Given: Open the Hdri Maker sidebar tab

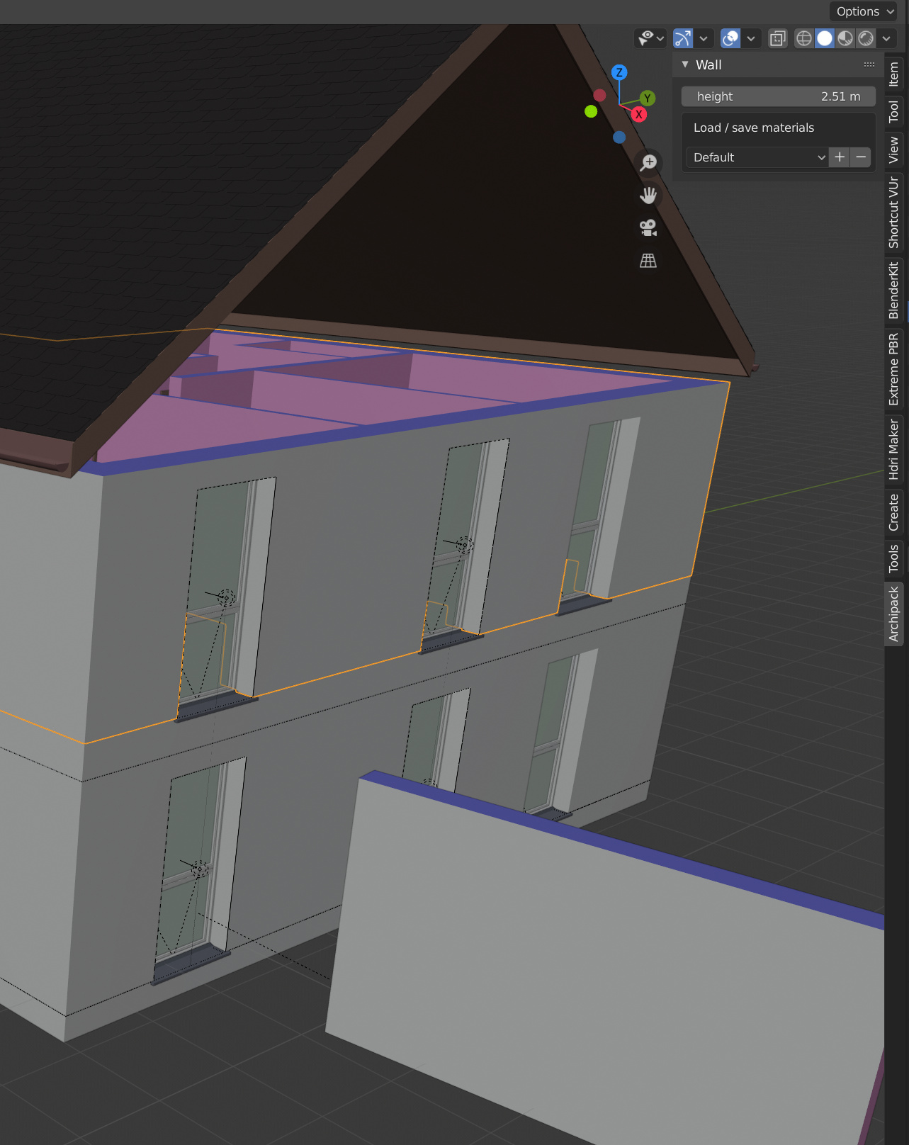Looking at the screenshot, I should 894,449.
